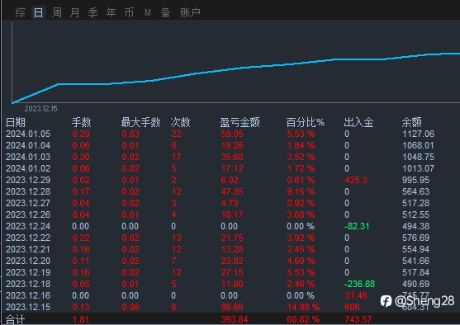Screen dimensions: 460x325
Task: Click the 2023.12.15 chart date label
Action: coord(40,109)
